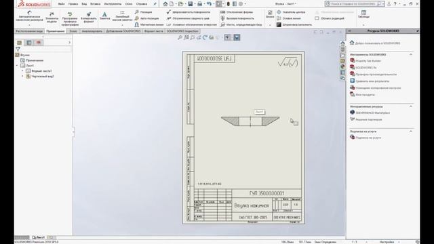
Task: Open the search field dropdown arrow
Action: [383, 4]
